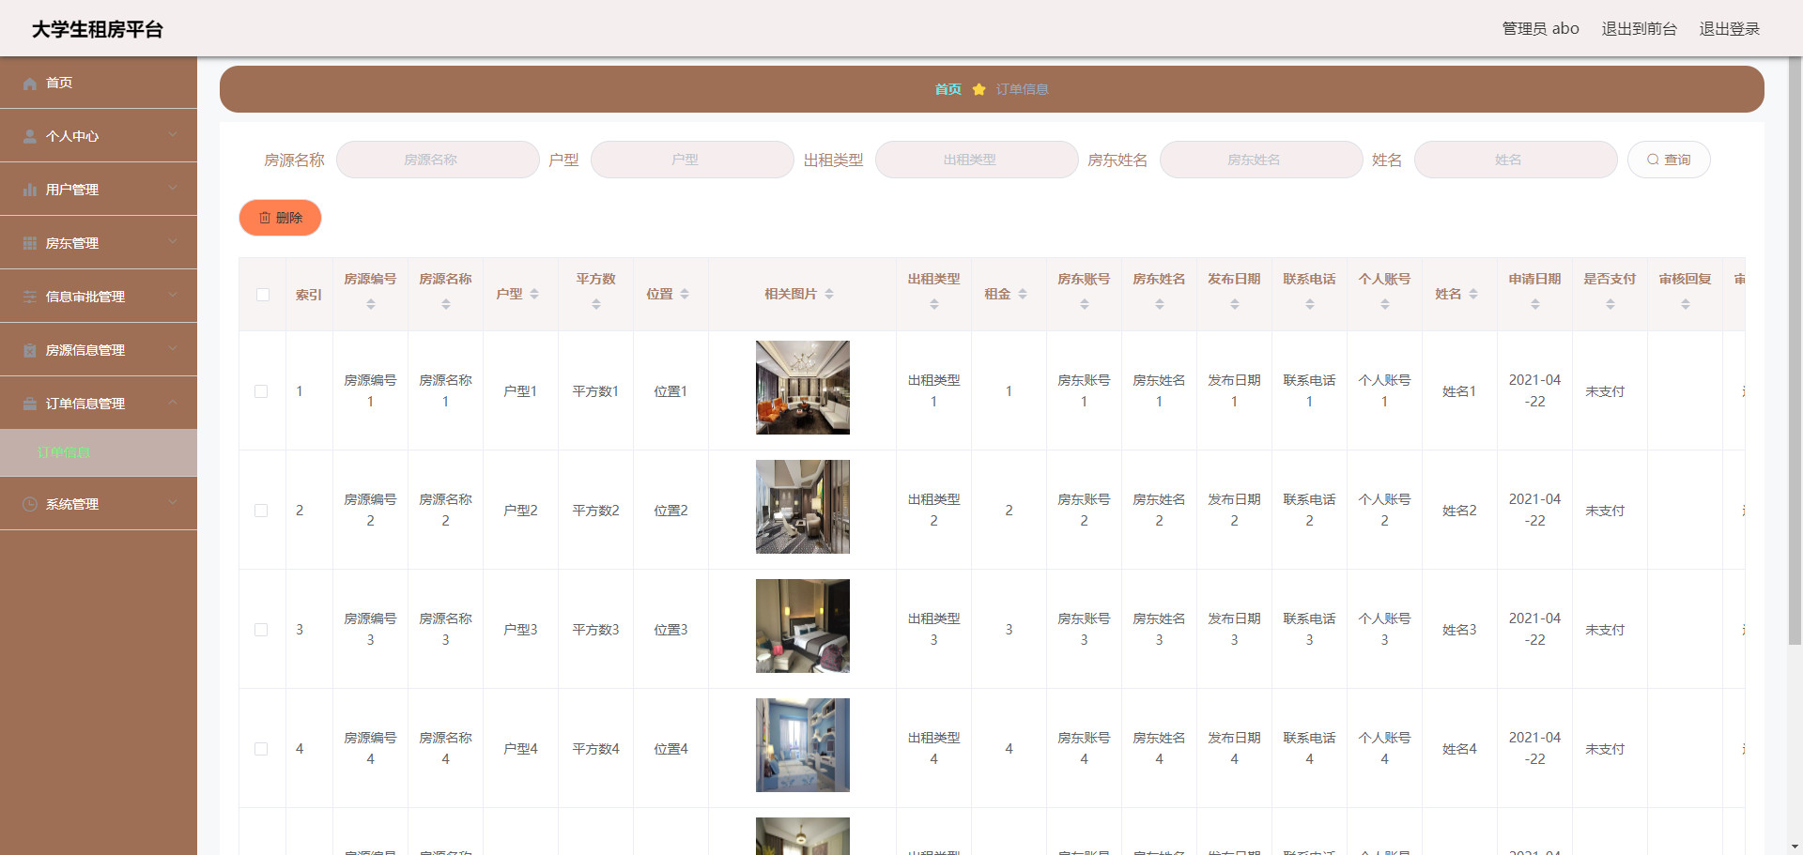Sort by 是否支付 column arrows
The image size is (1803, 855).
click(x=1610, y=304)
